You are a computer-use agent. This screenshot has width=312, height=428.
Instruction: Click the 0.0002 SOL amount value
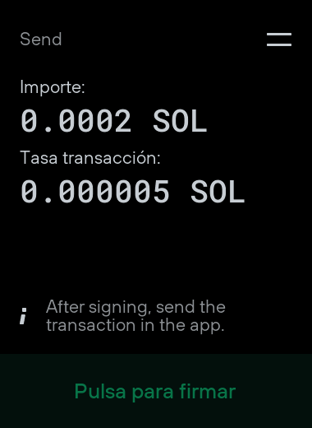[x=113, y=121]
